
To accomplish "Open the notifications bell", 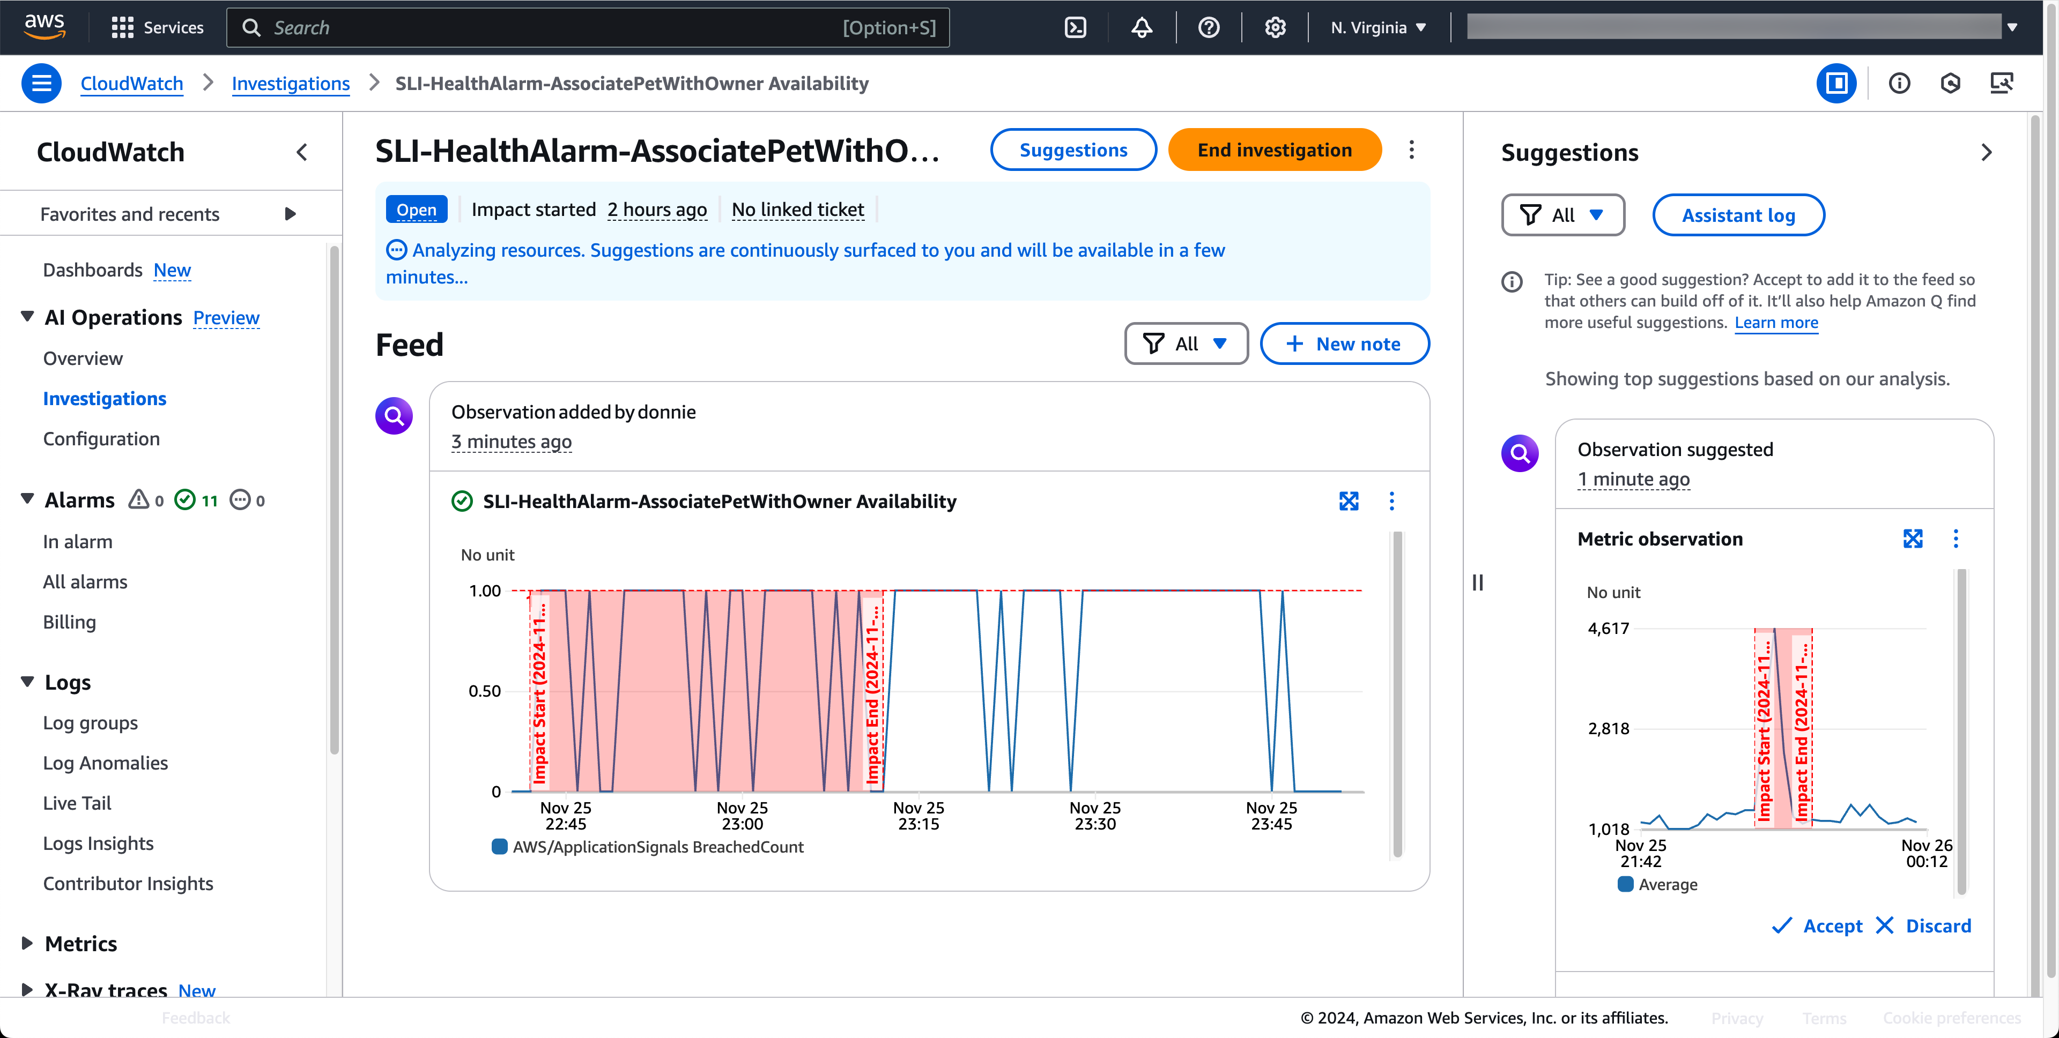I will 1142,28.
